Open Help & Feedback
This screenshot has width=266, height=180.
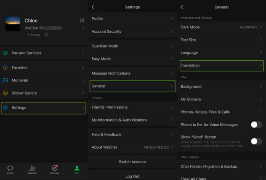[132, 135]
